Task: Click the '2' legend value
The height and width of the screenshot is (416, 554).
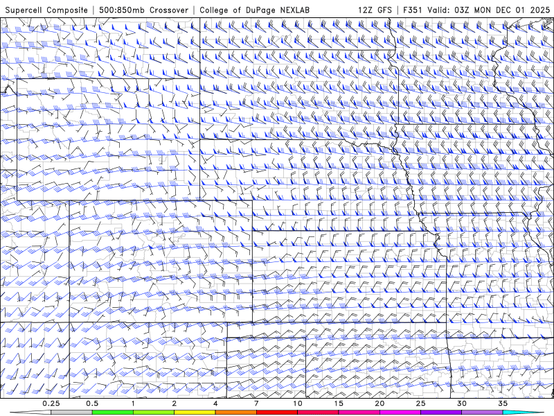Action: coord(175,404)
